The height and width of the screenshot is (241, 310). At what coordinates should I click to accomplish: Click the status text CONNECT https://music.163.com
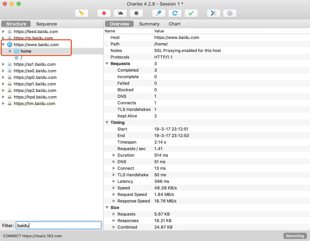[32, 236]
